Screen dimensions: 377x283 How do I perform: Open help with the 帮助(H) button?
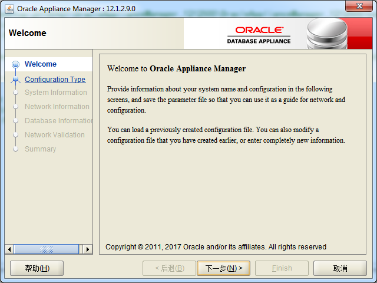point(37,268)
